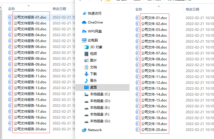Sort by 修改日期 in right pane

click(192, 10)
